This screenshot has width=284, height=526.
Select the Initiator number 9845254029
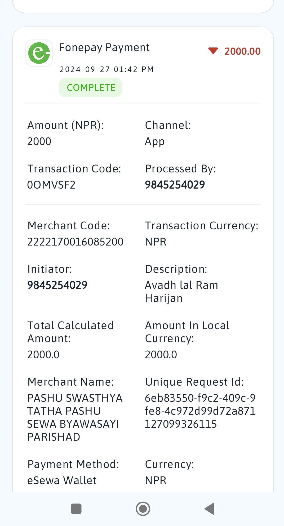[57, 285]
